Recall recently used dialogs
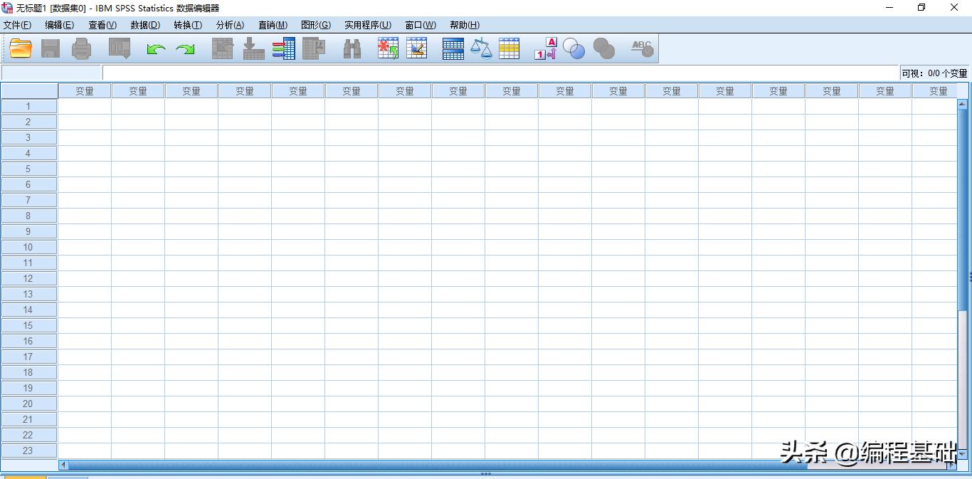This screenshot has width=972, height=479. tap(118, 48)
